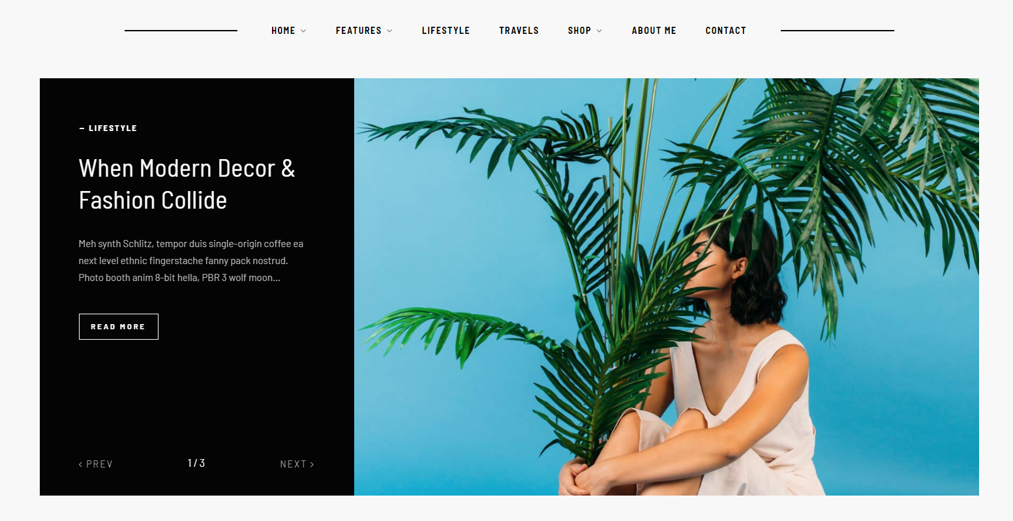Open the Lifestyle menu item
Image resolution: width=1013 pixels, height=521 pixels.
(x=446, y=31)
